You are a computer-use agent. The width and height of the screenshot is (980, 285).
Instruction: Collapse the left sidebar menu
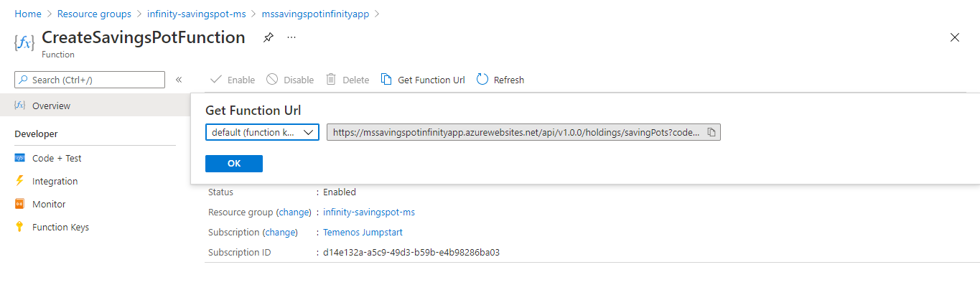pyautogui.click(x=179, y=80)
